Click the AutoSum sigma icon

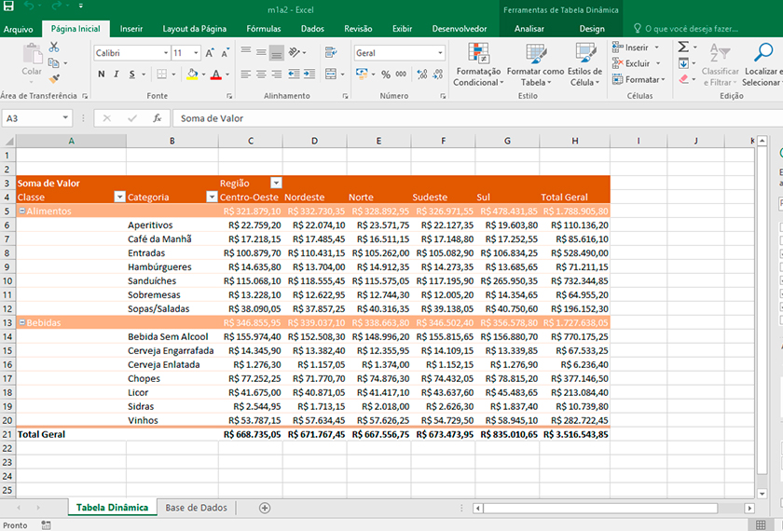point(683,47)
